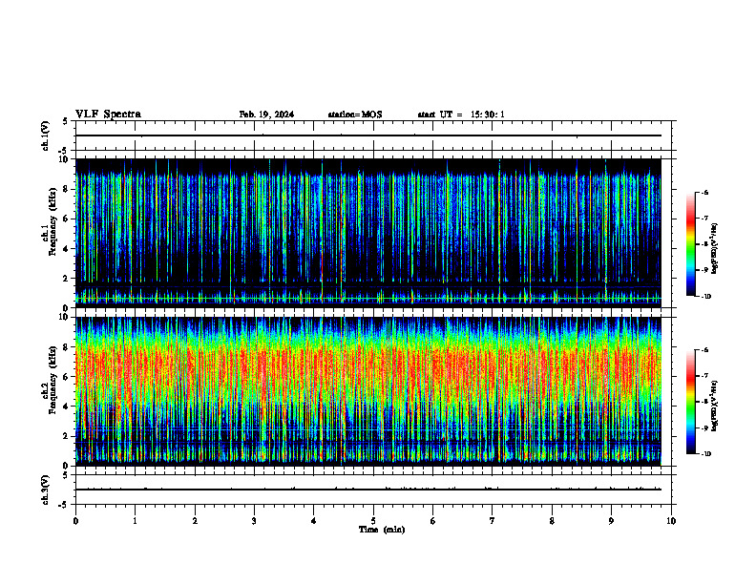Image resolution: width=756 pixels, height=584 pixels.
Task: Click time axis tick label "0"
Action: click(x=75, y=521)
